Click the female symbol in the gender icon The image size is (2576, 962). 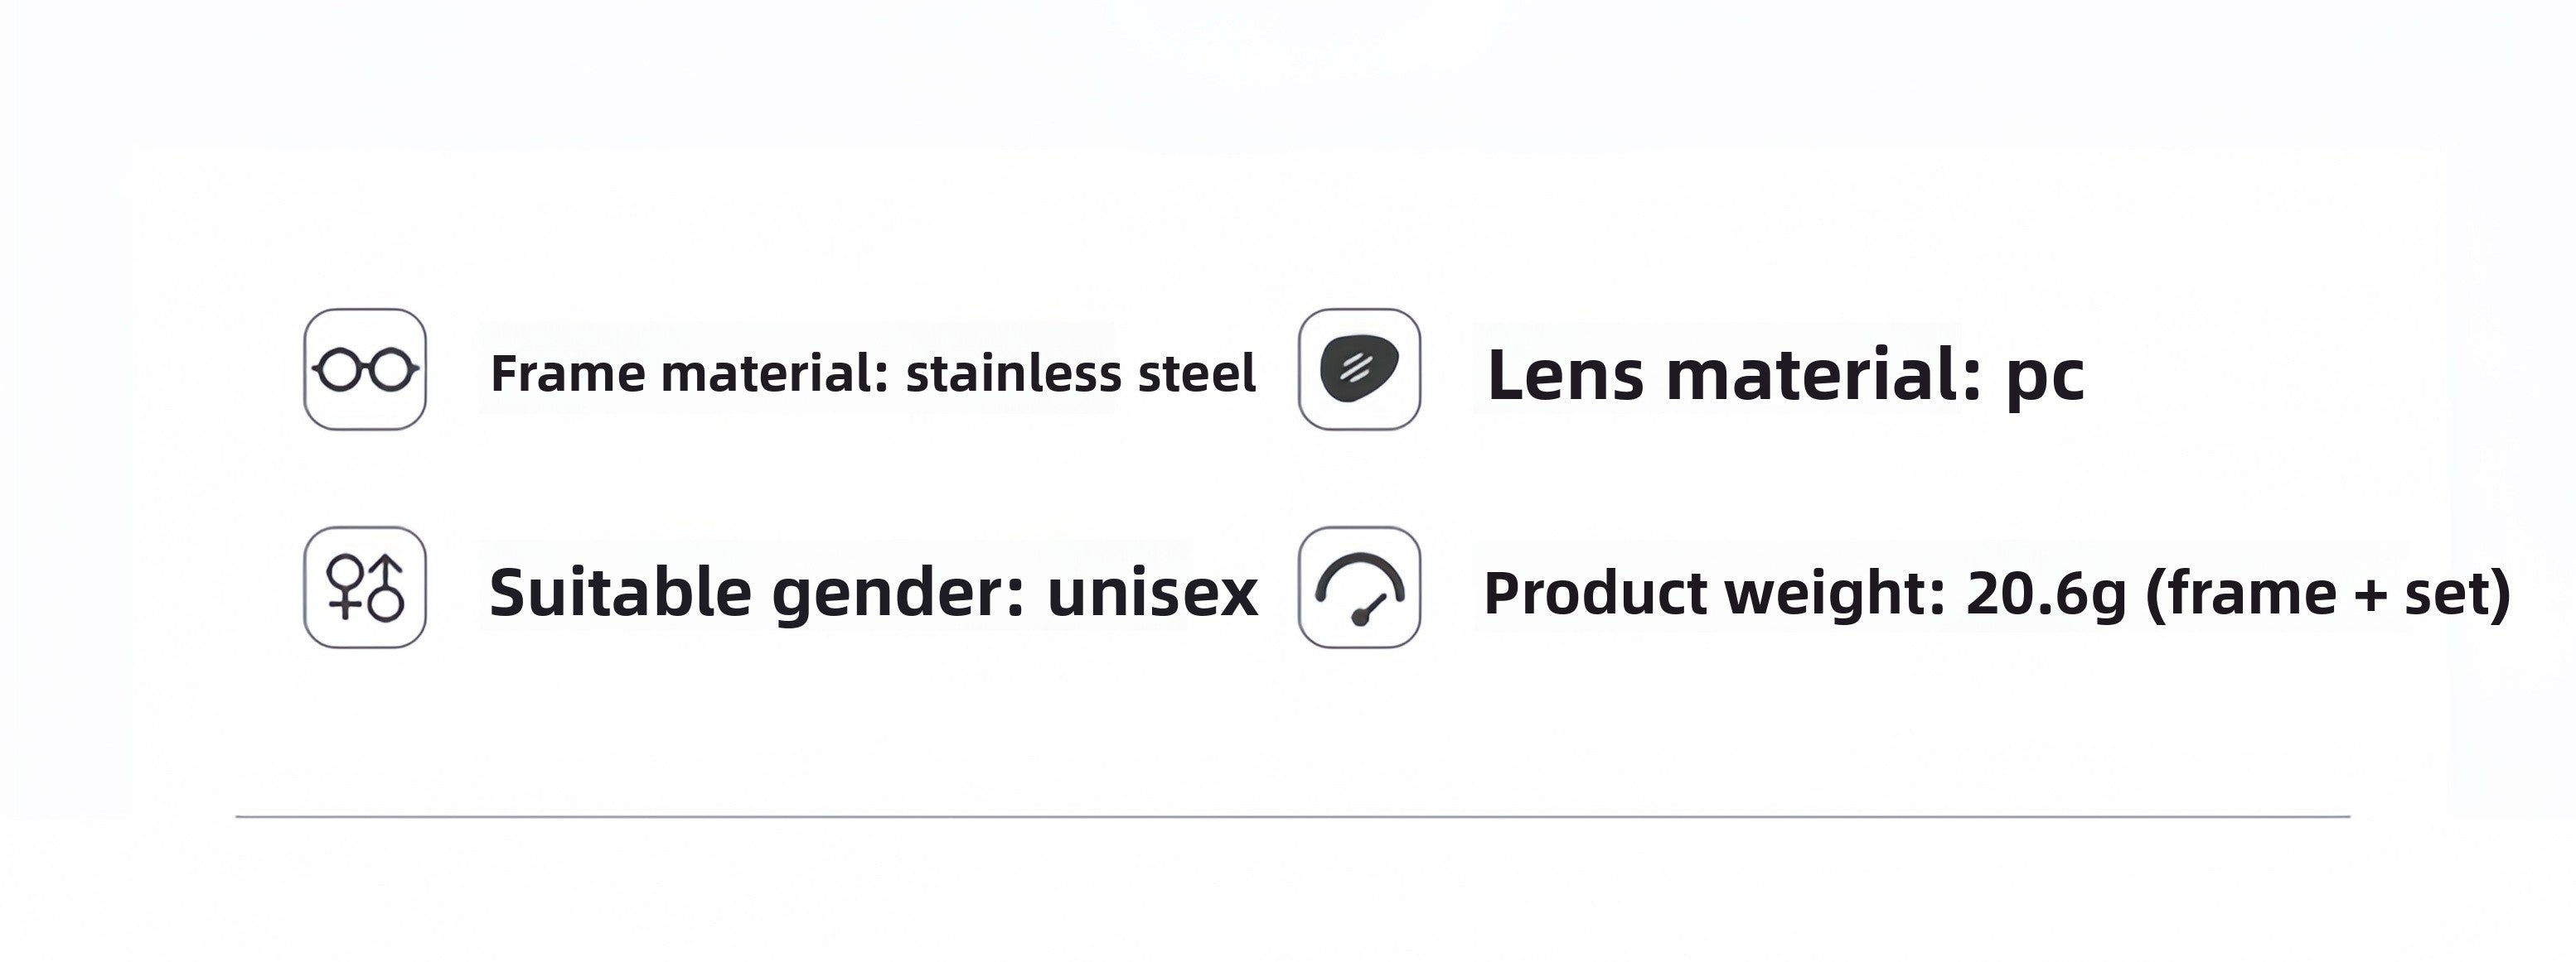point(346,586)
